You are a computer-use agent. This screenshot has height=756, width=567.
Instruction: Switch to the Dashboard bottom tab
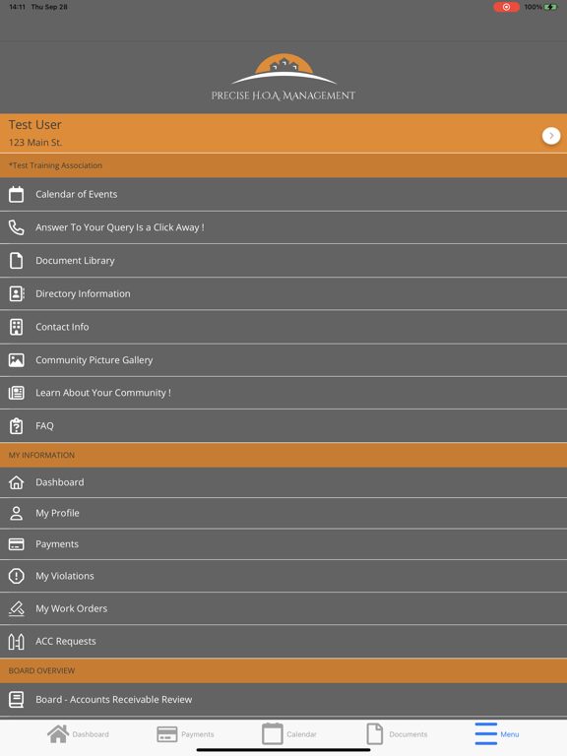(78, 734)
